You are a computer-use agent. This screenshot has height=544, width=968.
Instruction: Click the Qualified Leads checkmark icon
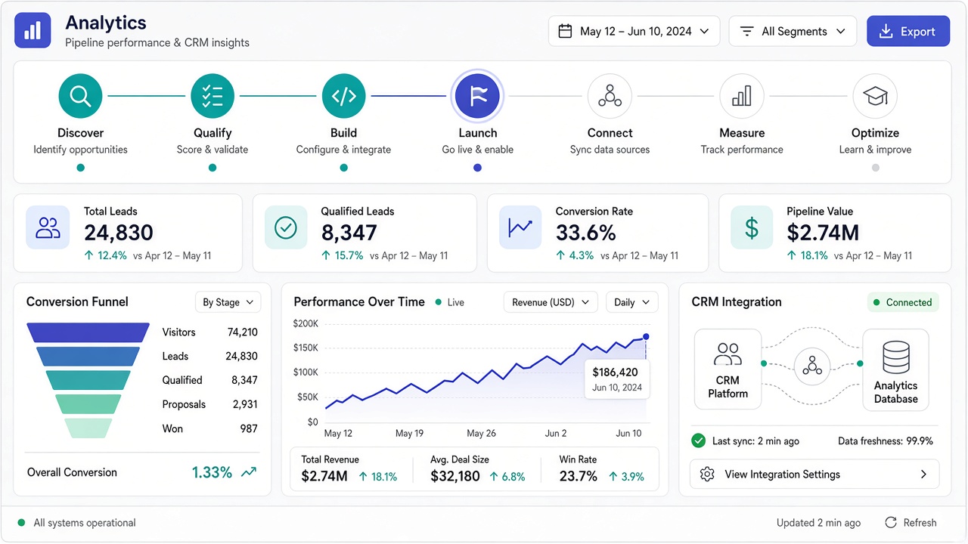click(x=286, y=227)
